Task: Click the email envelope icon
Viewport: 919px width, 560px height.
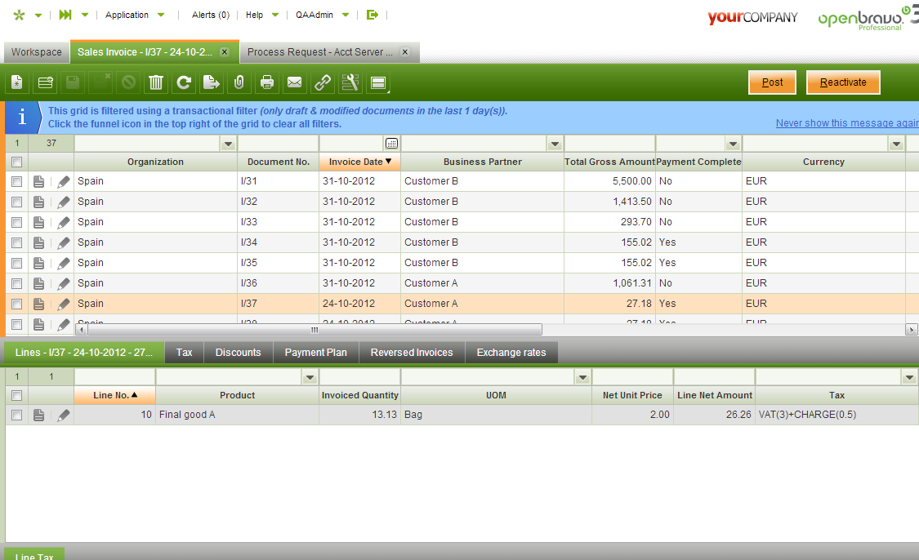Action: 294,82
